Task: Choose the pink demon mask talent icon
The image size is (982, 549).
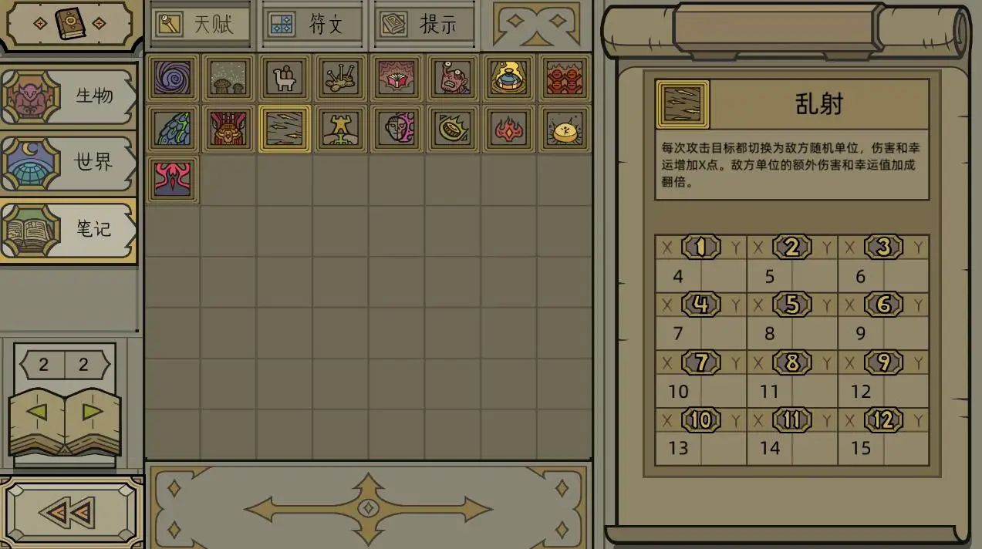Action: point(173,180)
